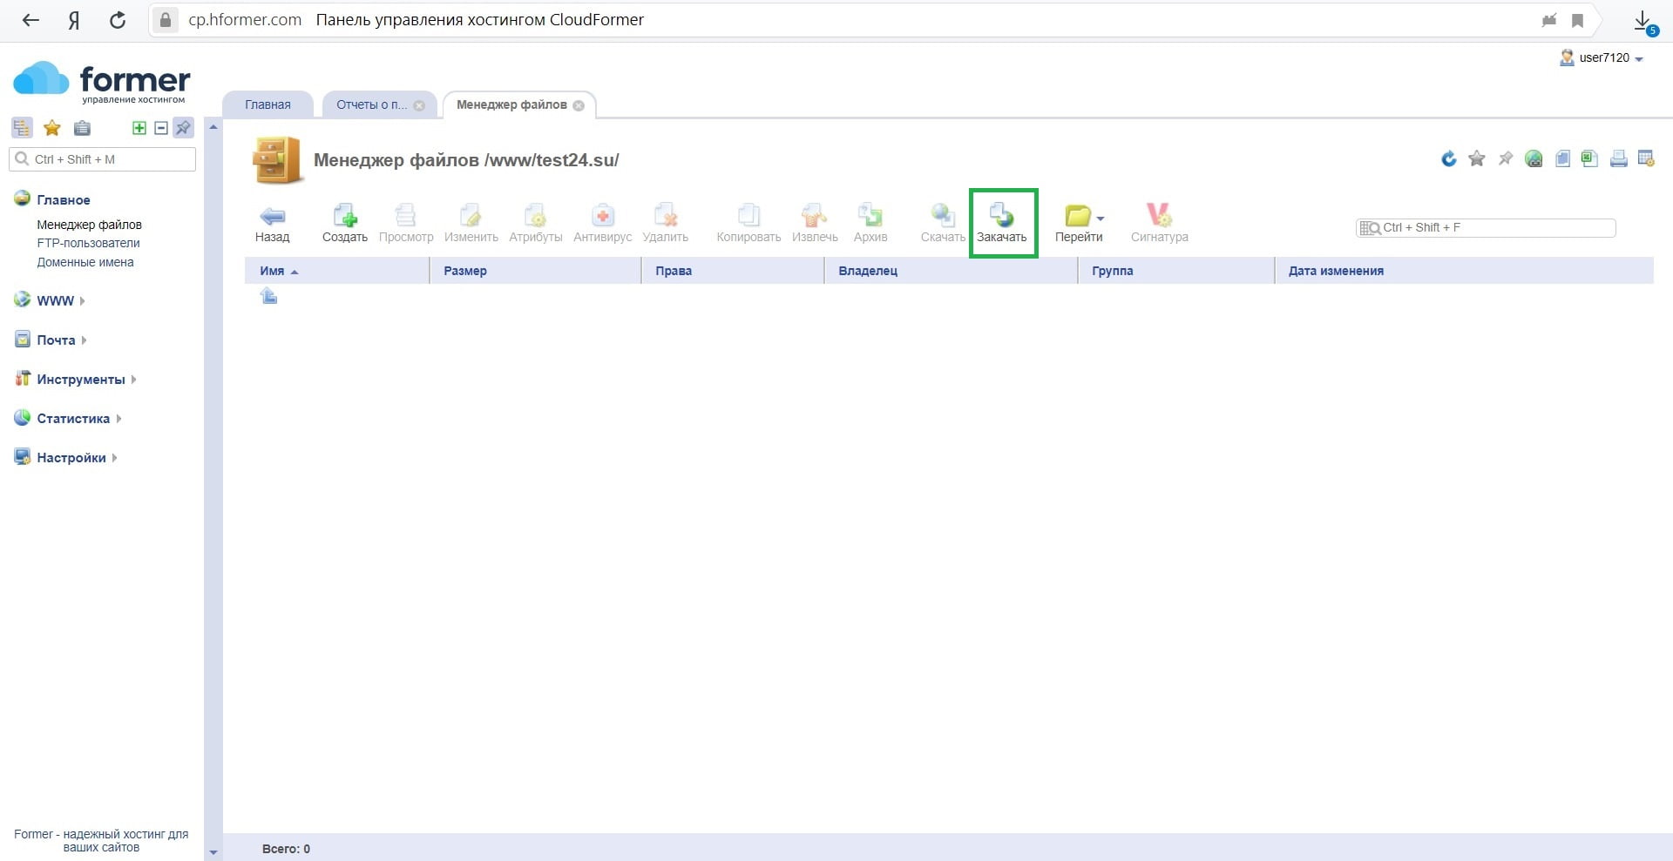Click the refresh icon near the title

coord(1448,158)
